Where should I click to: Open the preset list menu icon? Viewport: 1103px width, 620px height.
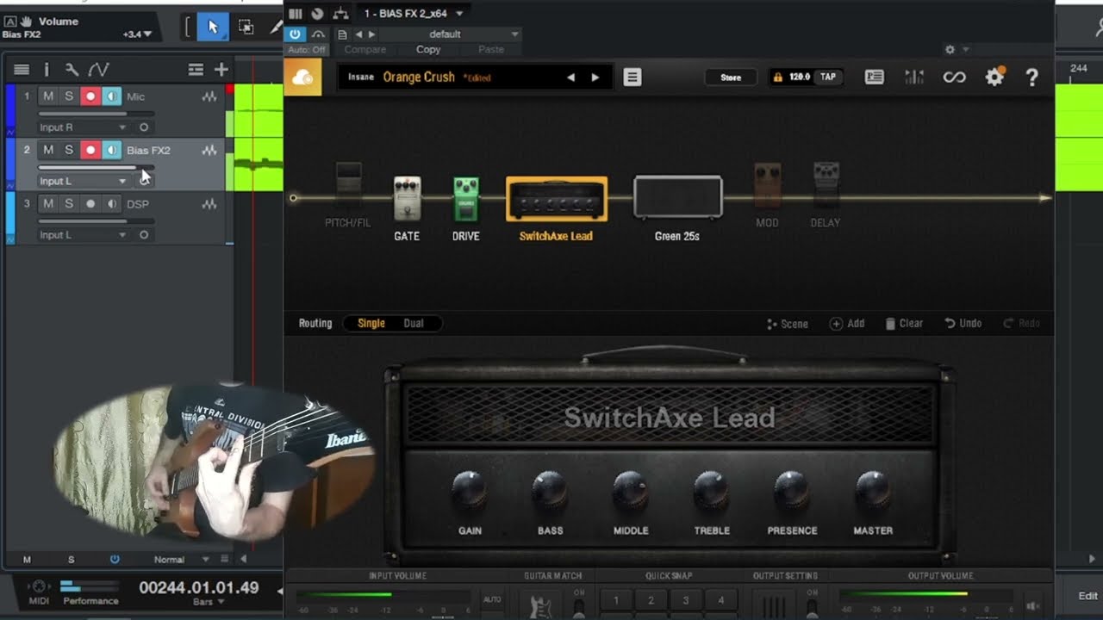pyautogui.click(x=633, y=77)
